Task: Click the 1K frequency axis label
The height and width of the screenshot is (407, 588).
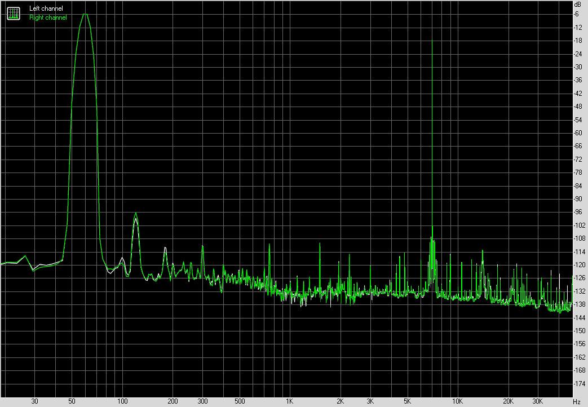Action: (x=289, y=401)
